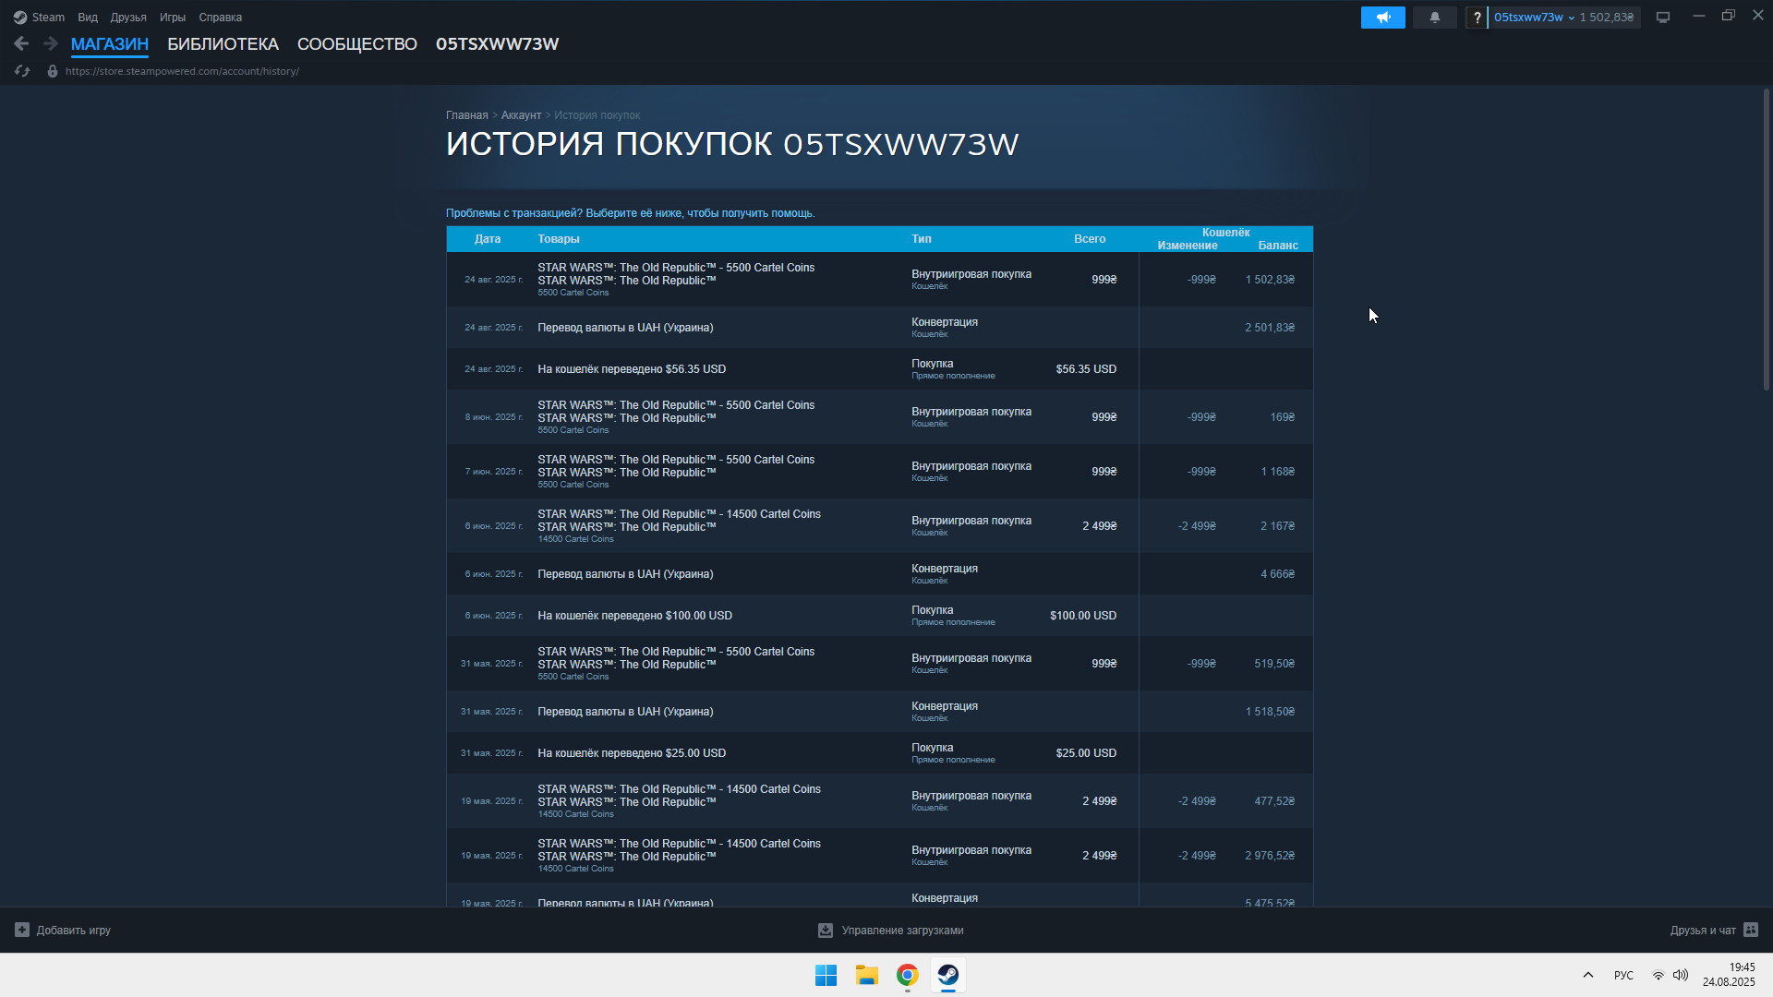Select 8 июн. 2025 Cartel Coins purchase

tap(879, 416)
